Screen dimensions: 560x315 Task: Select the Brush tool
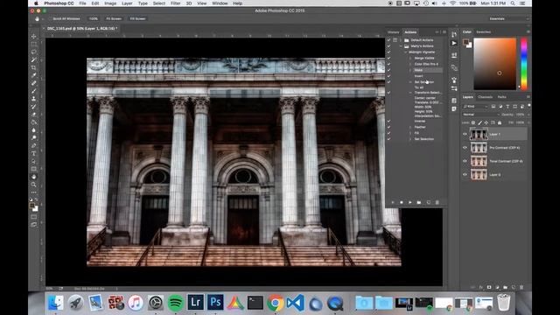pos(34,91)
